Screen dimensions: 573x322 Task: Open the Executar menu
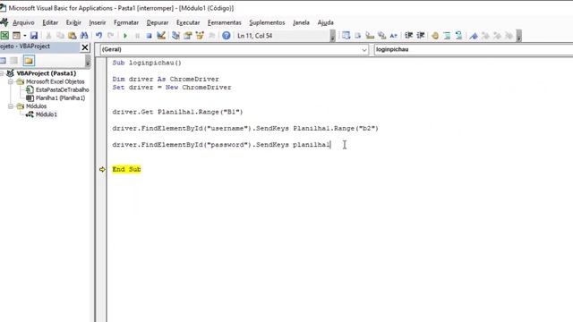click(188, 22)
